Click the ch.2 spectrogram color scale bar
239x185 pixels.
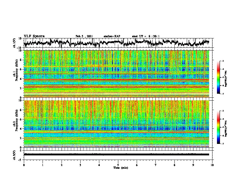tap(218, 127)
